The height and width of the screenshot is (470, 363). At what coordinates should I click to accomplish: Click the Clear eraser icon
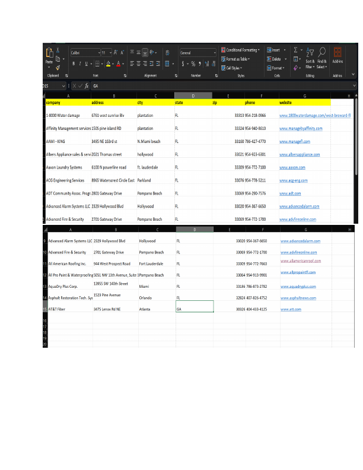tap(295, 68)
